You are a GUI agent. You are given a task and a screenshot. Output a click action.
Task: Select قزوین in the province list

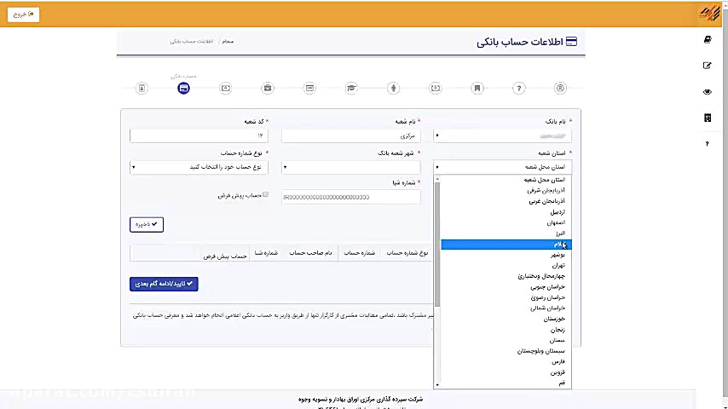506,372
